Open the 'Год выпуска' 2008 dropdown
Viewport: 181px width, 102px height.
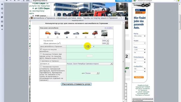[105, 41]
